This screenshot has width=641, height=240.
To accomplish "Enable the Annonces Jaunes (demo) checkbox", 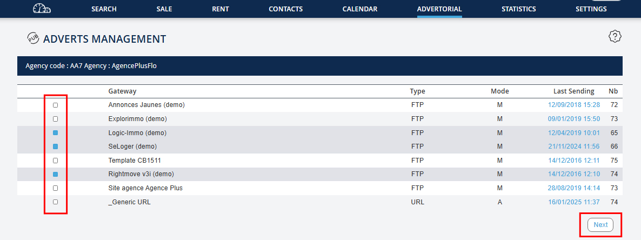I will point(55,105).
